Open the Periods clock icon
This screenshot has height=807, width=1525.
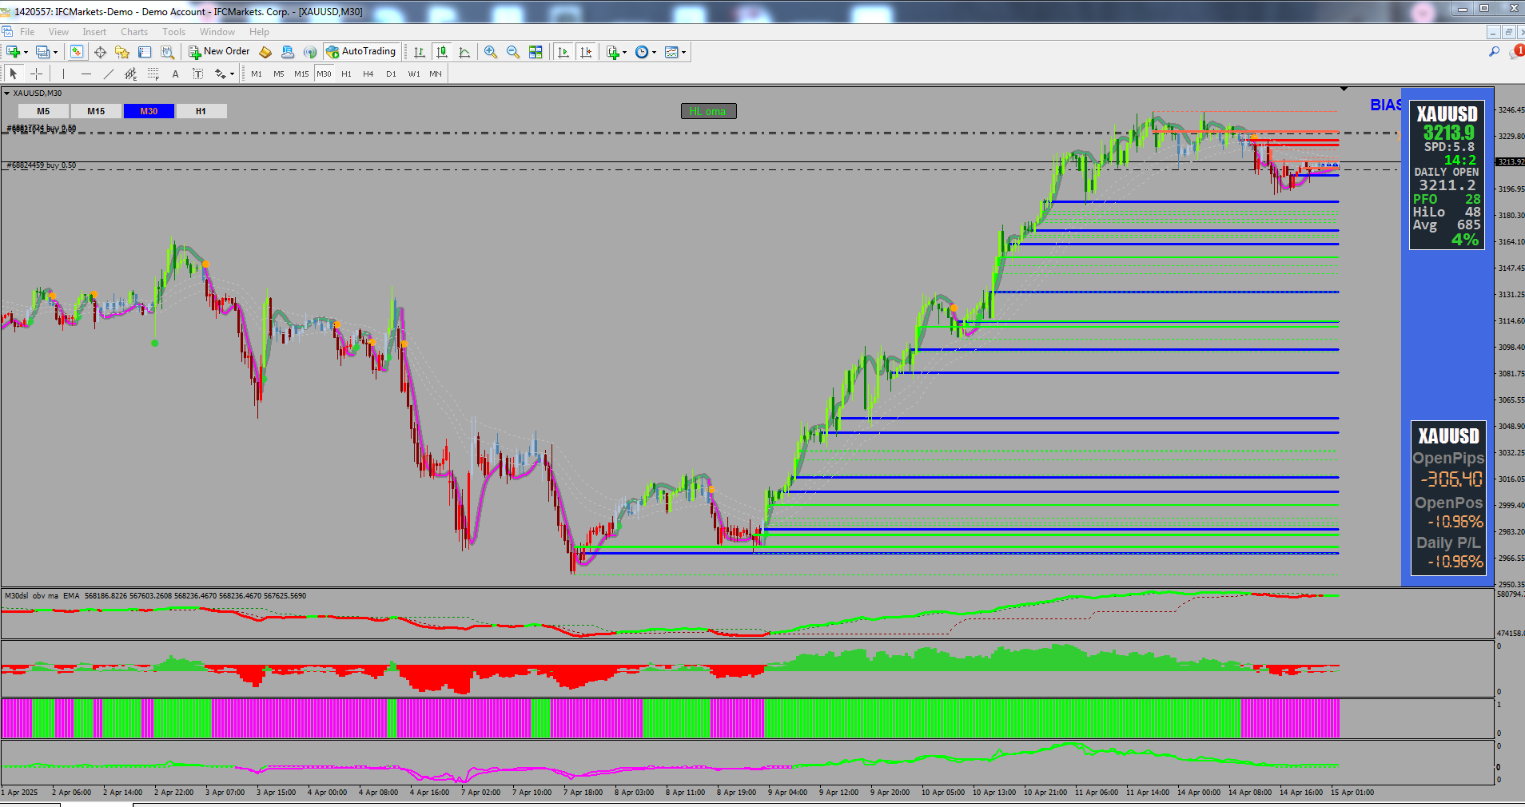click(642, 52)
